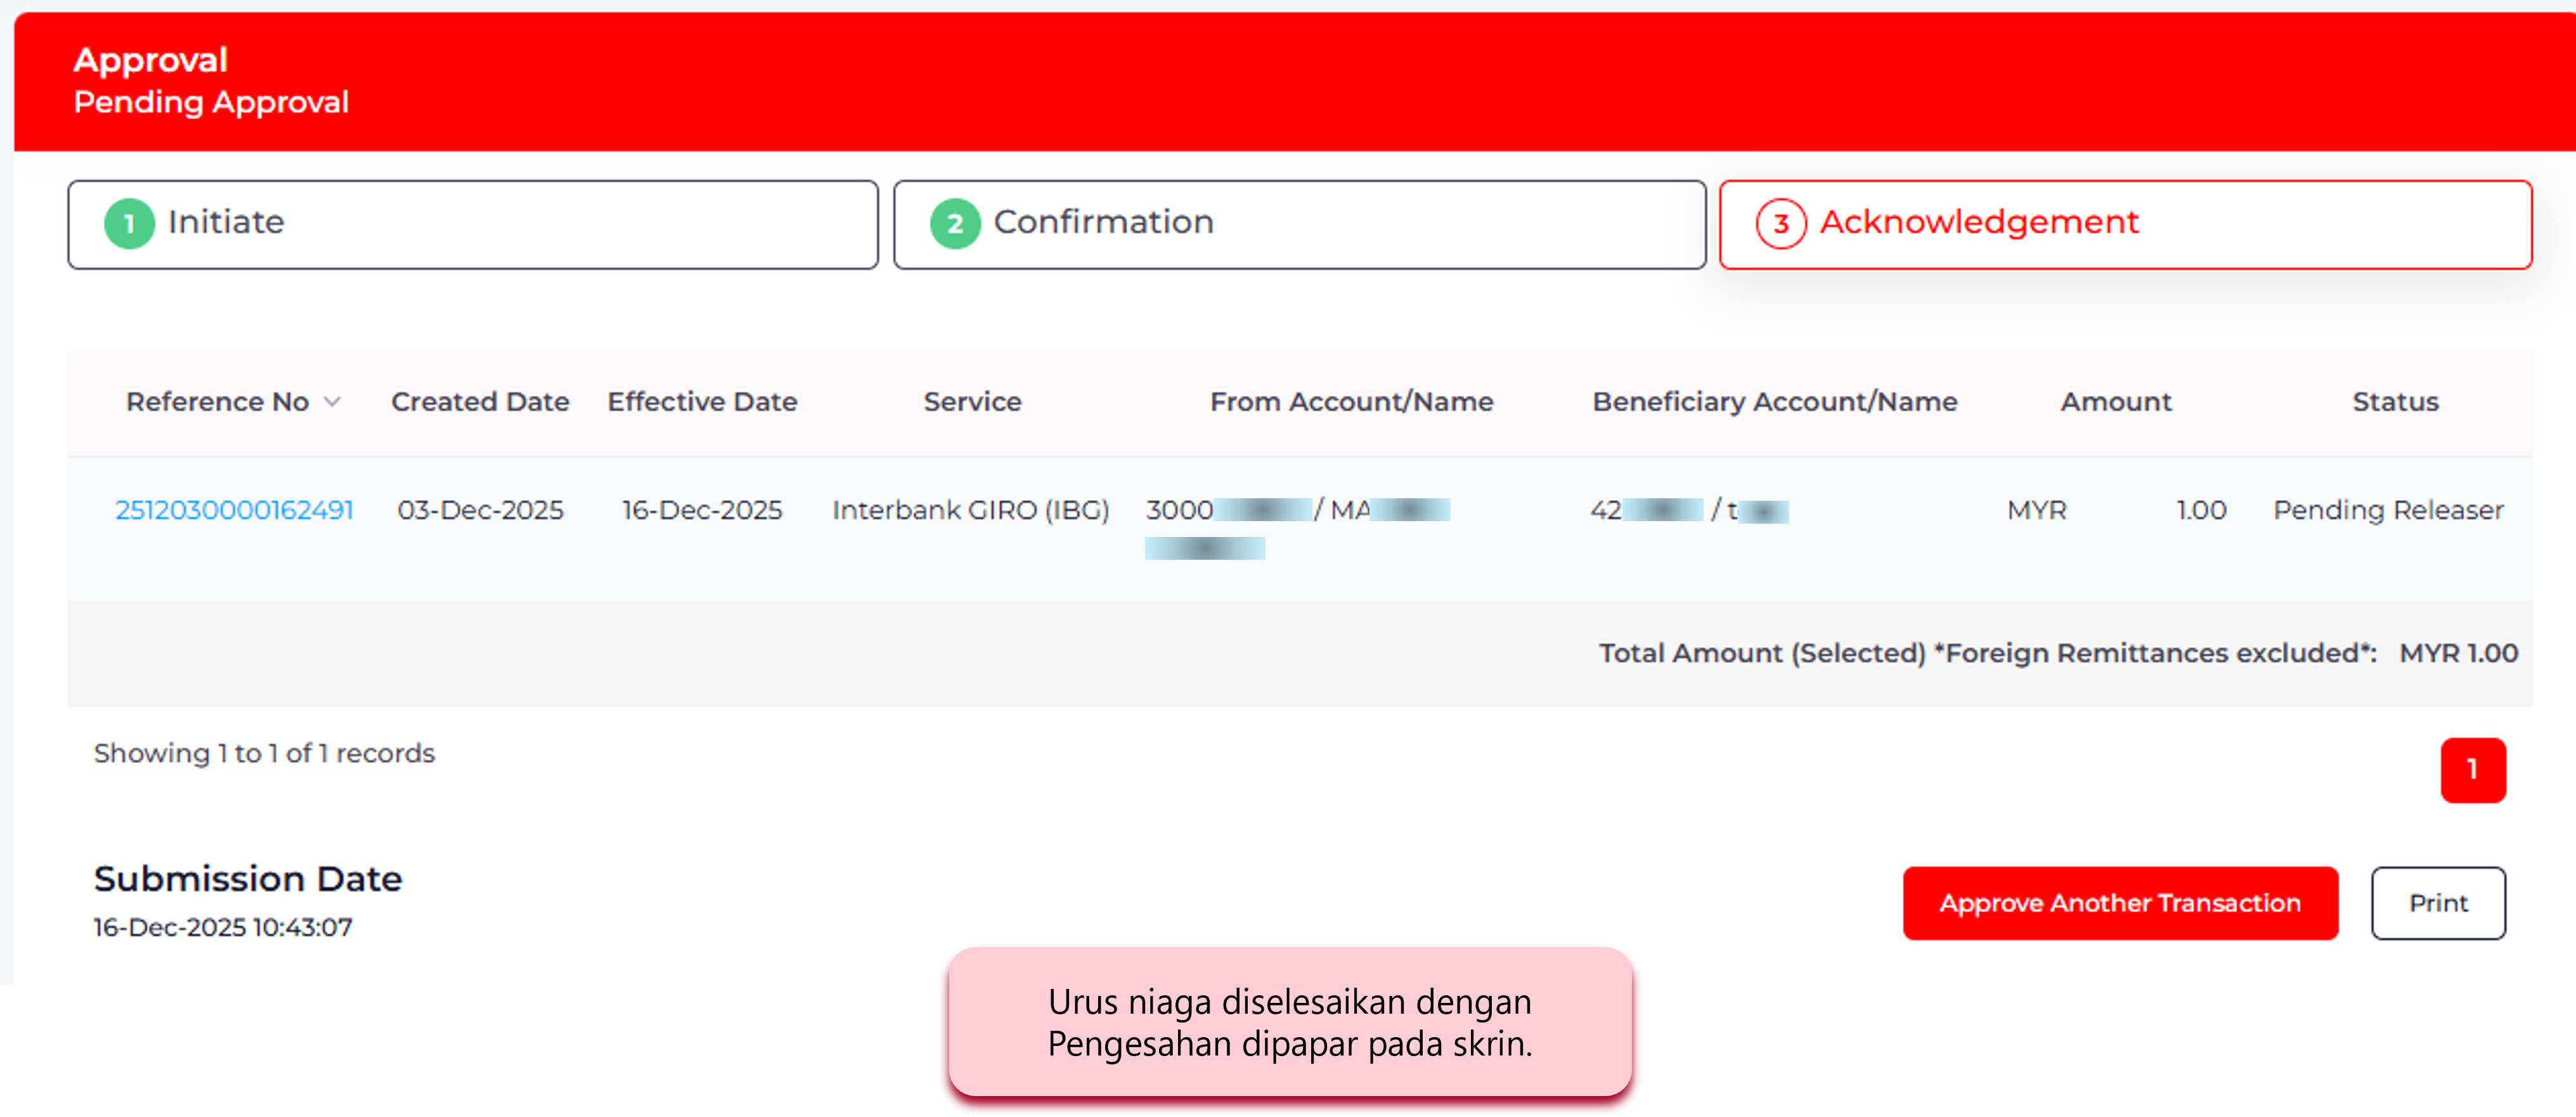Click the red outlined step 3 circle icon

pyautogui.click(x=1781, y=223)
